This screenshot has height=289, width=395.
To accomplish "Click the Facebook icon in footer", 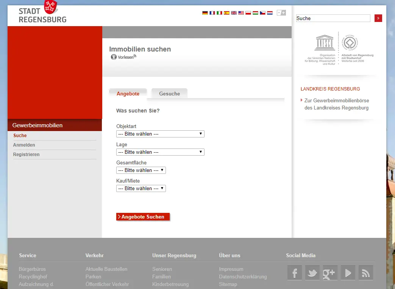I will tap(295, 273).
